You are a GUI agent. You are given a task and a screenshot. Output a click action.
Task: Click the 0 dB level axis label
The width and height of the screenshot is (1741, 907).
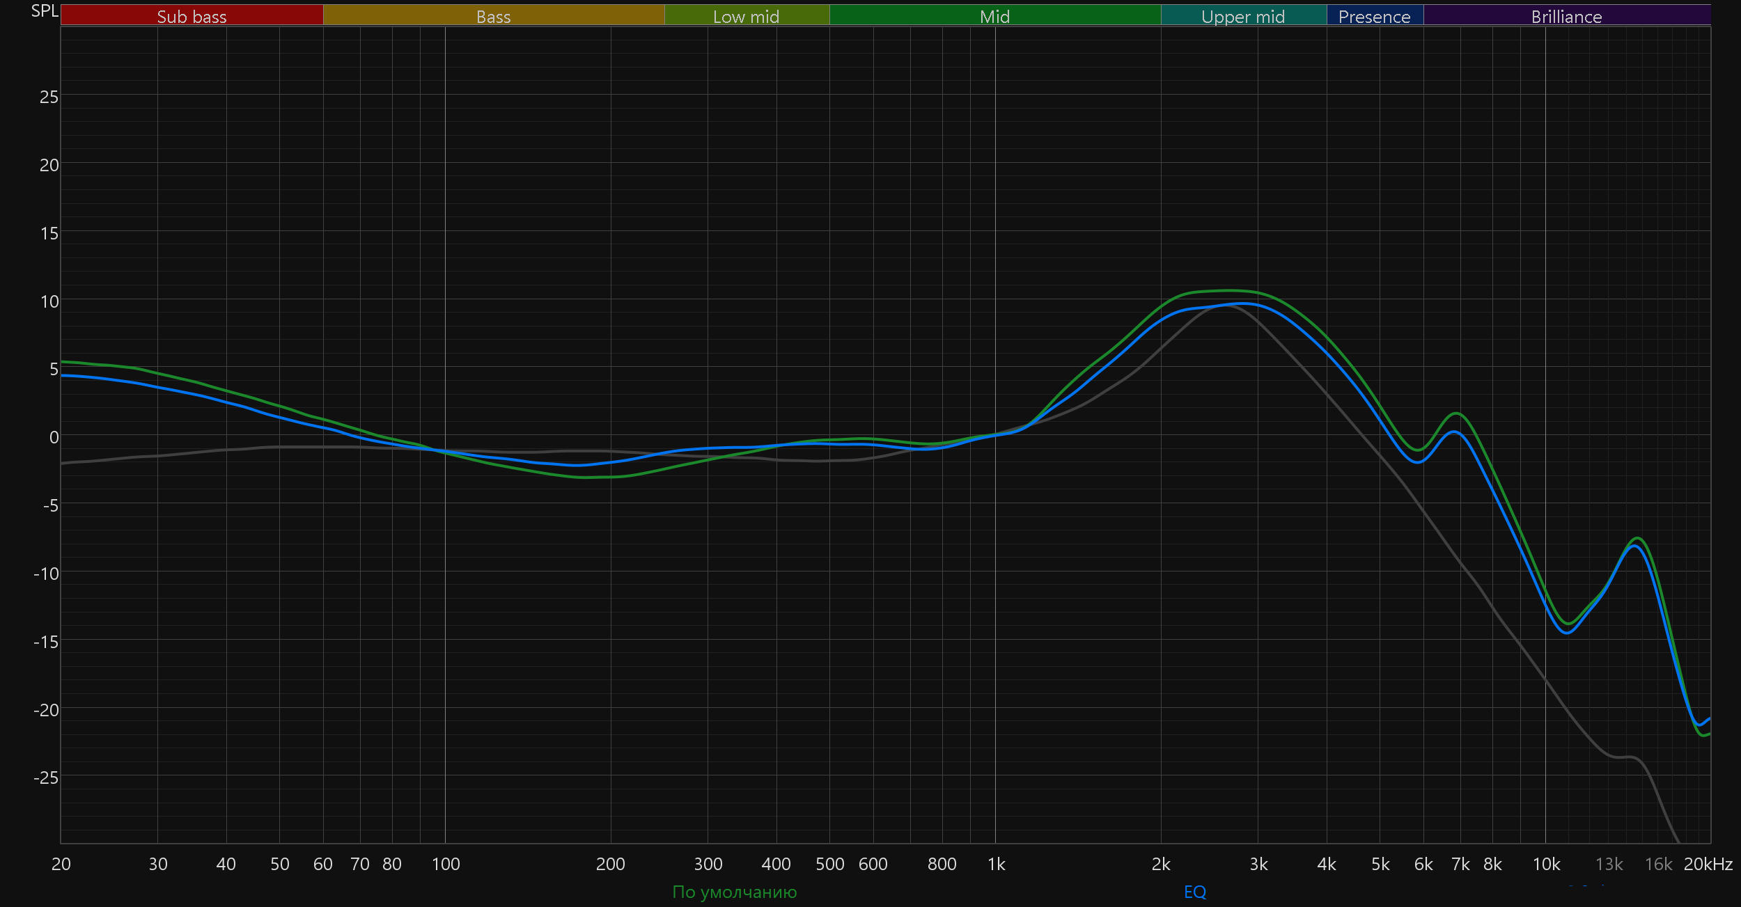pos(54,437)
